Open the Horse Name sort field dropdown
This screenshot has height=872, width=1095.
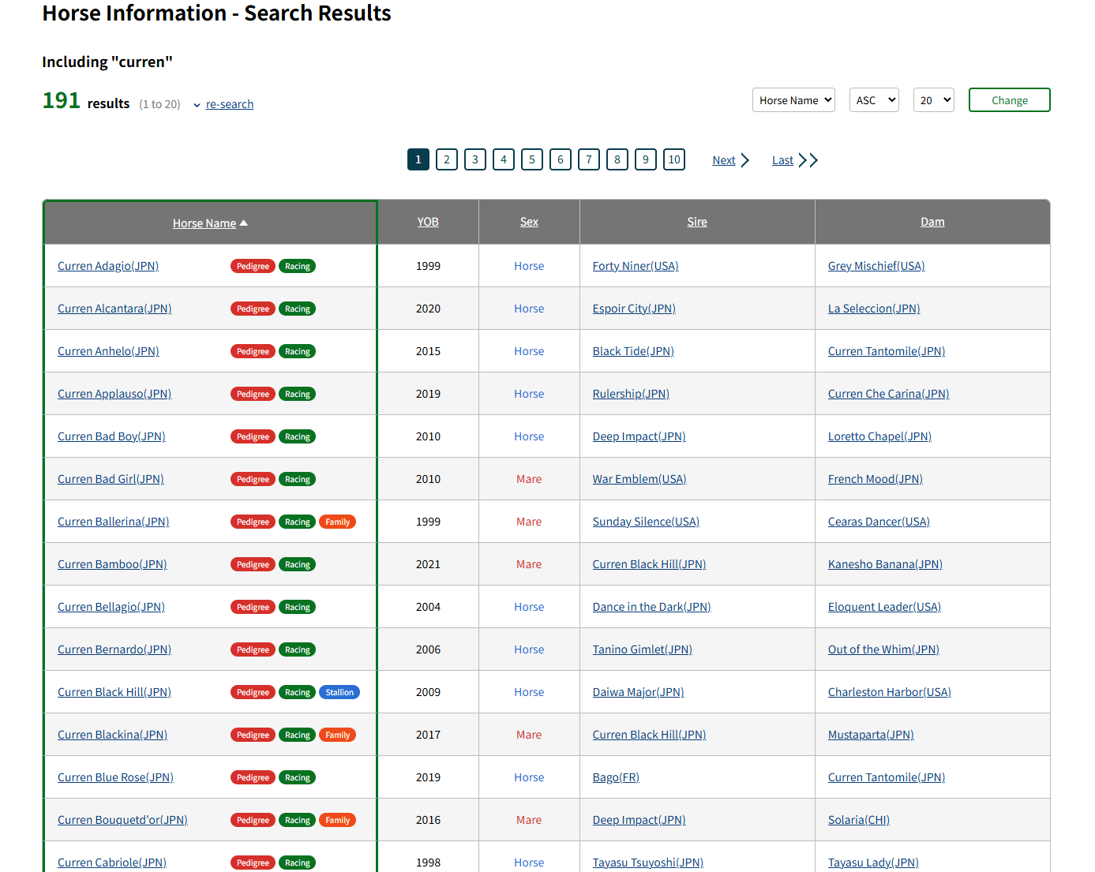793,100
